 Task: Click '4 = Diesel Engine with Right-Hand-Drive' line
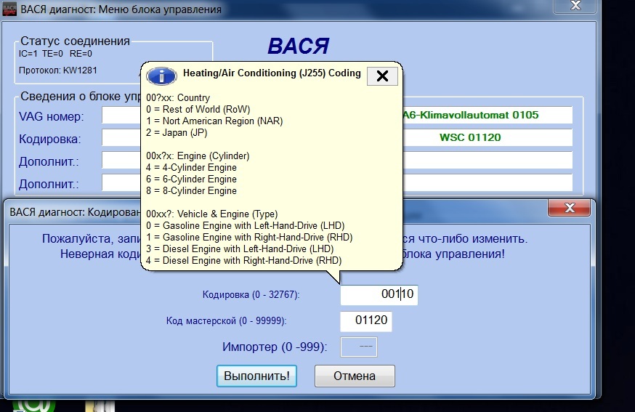click(x=244, y=260)
